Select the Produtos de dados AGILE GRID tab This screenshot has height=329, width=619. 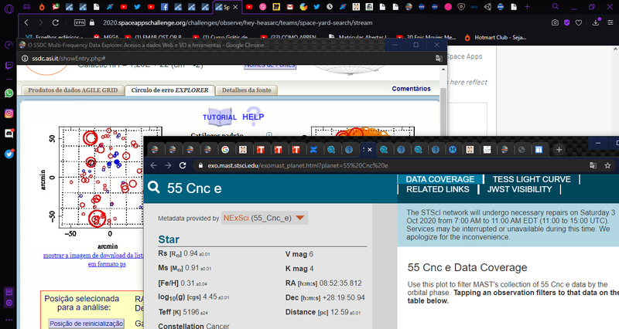tap(73, 90)
